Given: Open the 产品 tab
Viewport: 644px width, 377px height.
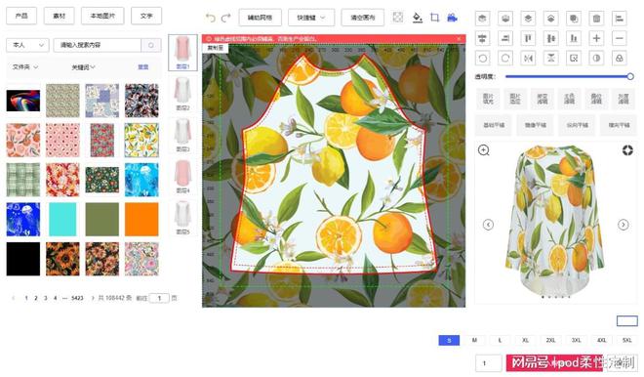Looking at the screenshot, I should pos(21,16).
